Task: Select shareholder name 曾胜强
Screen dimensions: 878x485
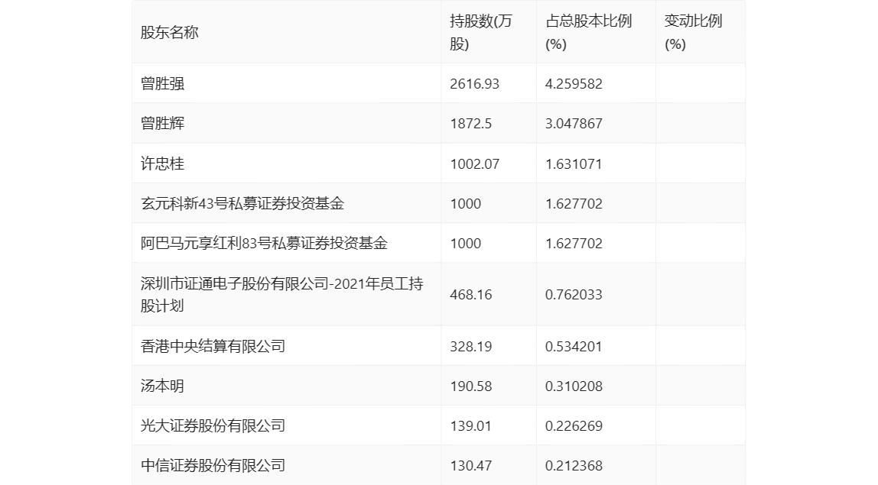Action: click(x=162, y=83)
